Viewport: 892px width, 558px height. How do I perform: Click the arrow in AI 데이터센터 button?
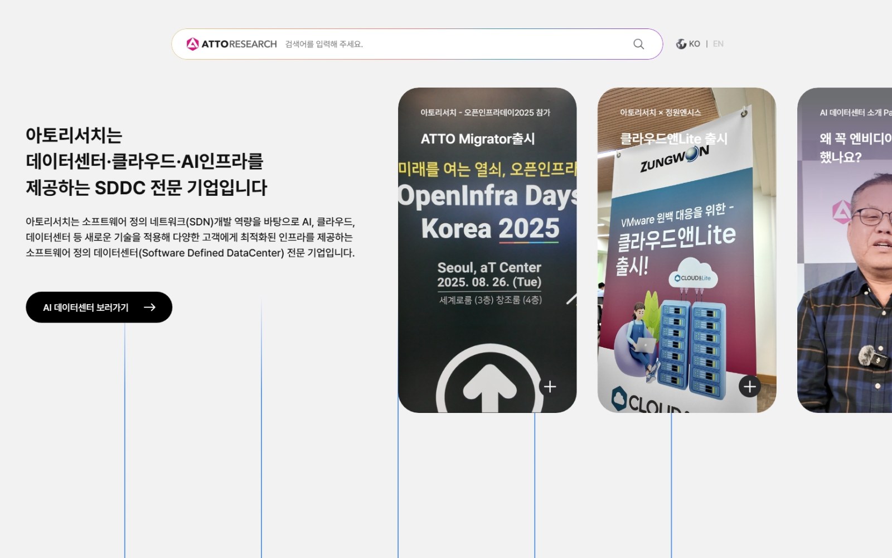point(149,307)
